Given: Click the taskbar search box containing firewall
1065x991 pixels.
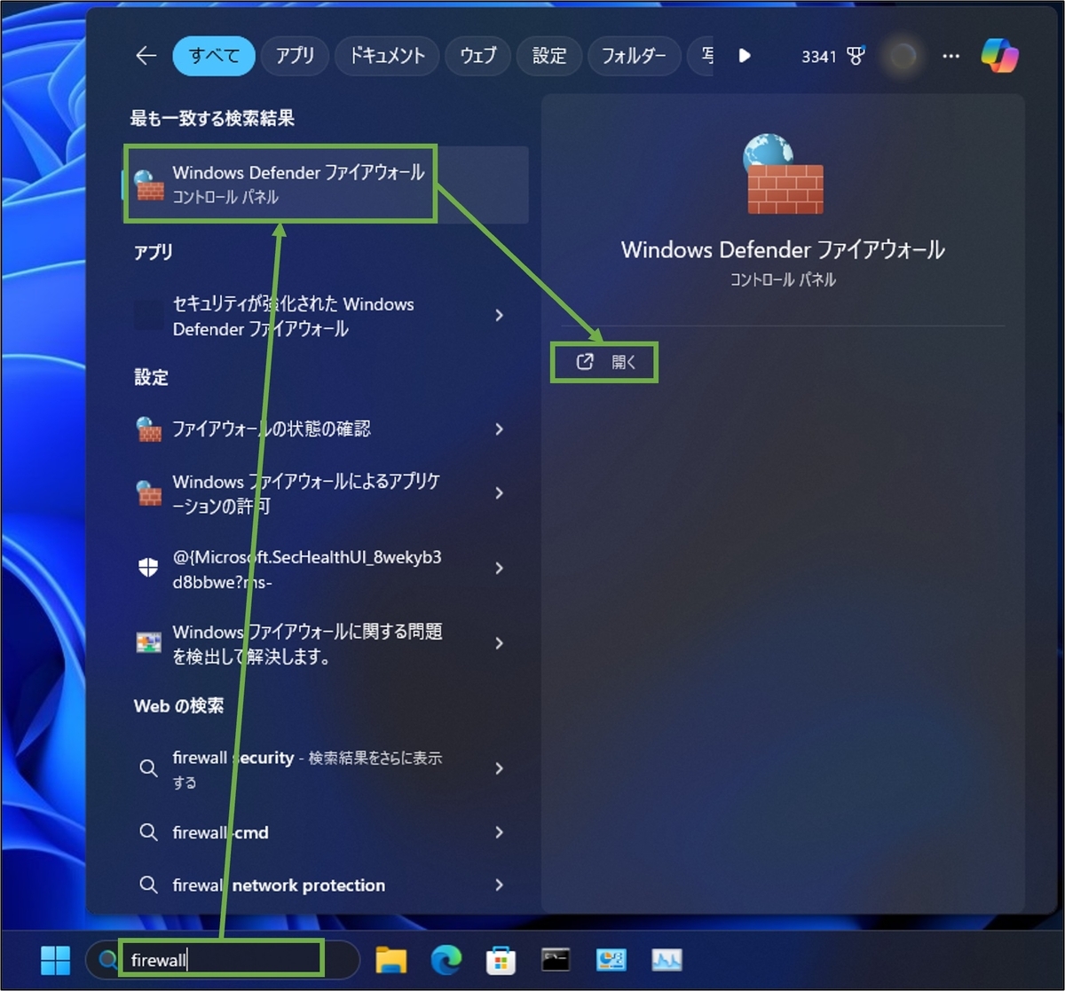Looking at the screenshot, I should [222, 959].
